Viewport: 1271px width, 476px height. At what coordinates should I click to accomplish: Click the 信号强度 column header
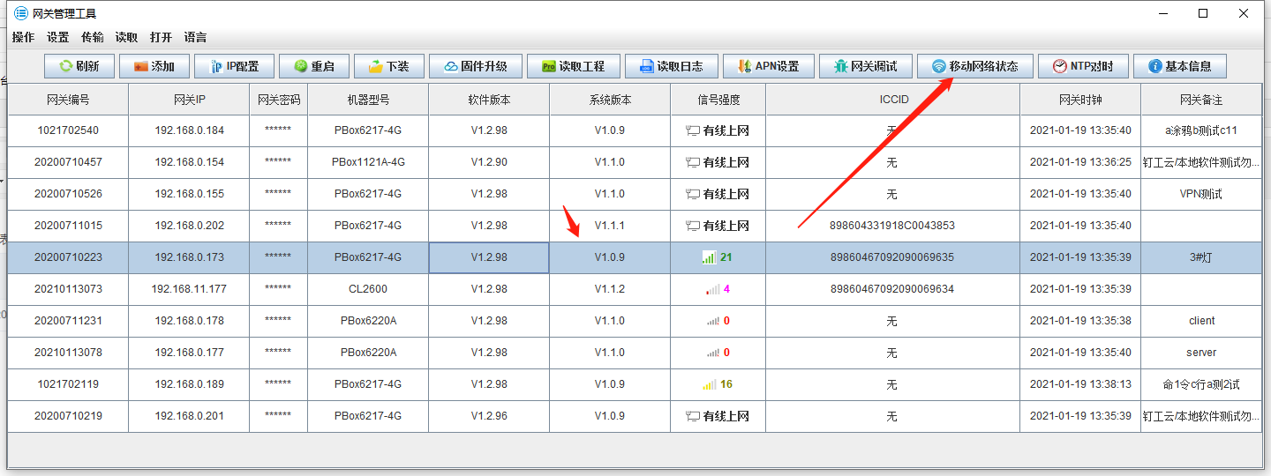point(718,100)
